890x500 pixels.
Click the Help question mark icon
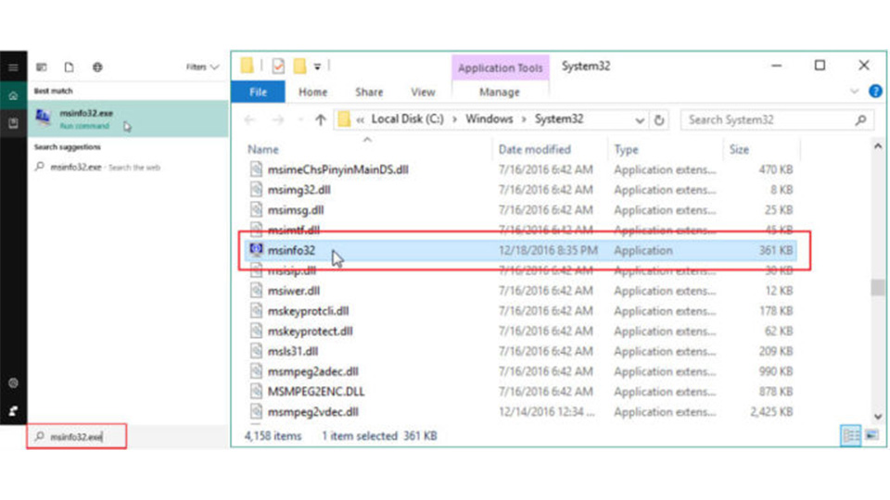click(x=875, y=92)
